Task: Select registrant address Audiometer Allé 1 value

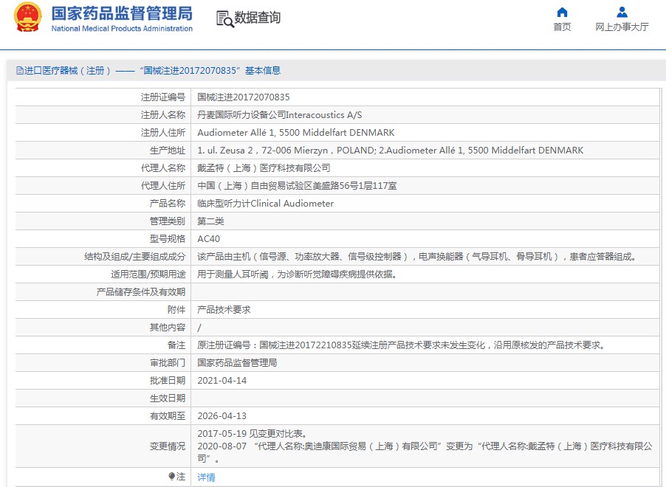Action: 295,133
